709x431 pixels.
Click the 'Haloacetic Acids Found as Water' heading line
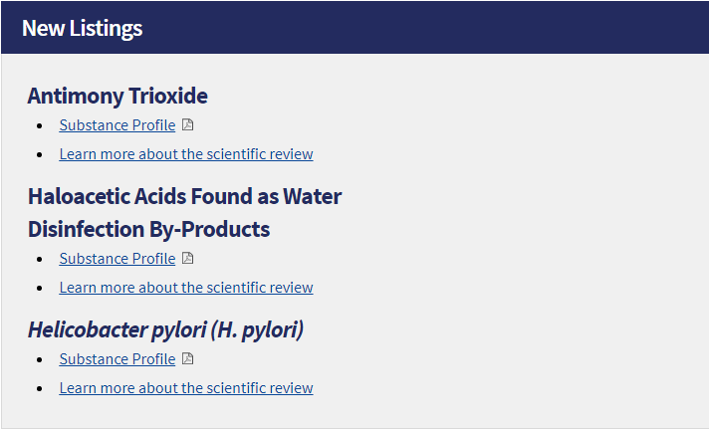tap(184, 196)
